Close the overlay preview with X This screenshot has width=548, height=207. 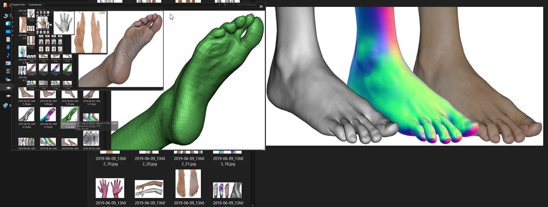coord(261,6)
